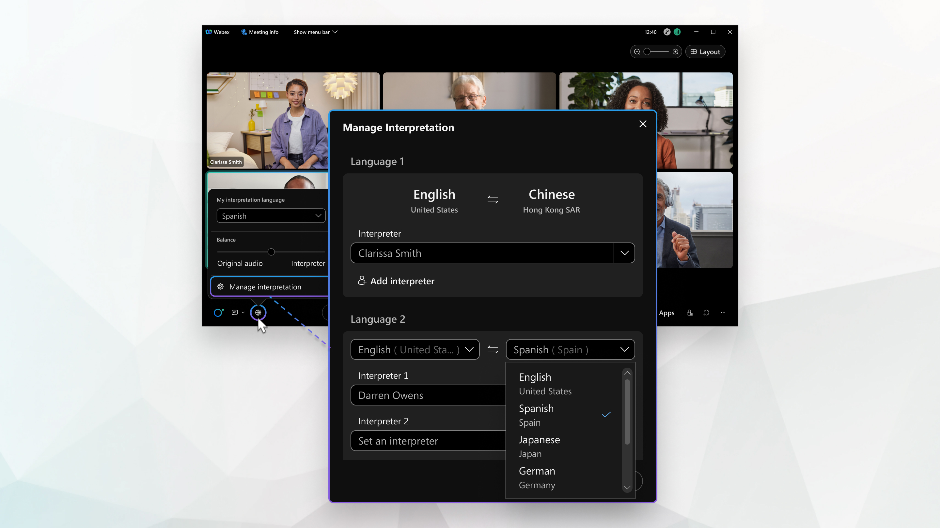Screen dimensions: 940x528
Task: Click the Add interpreter icon
Action: tap(362, 280)
